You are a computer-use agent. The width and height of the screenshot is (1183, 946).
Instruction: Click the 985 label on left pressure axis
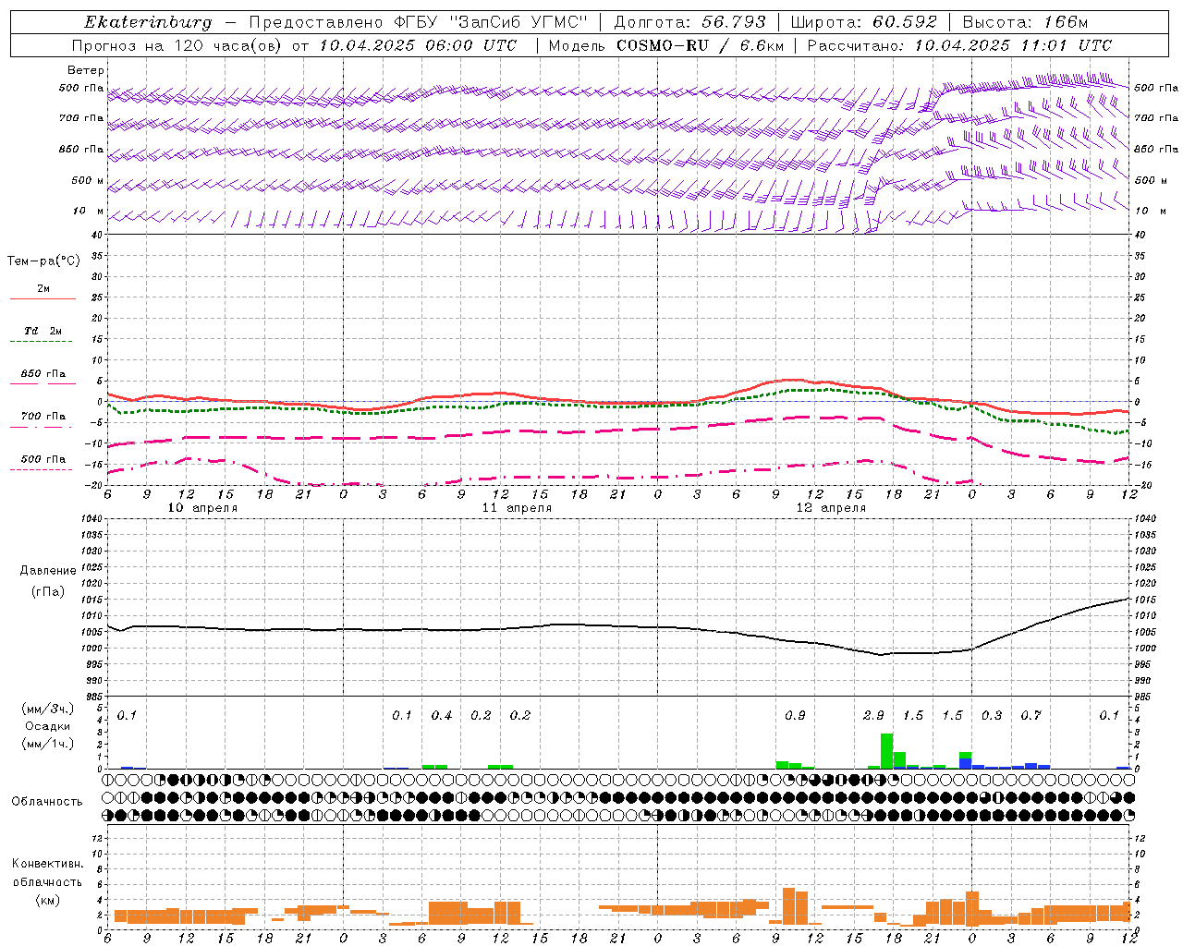(x=92, y=697)
